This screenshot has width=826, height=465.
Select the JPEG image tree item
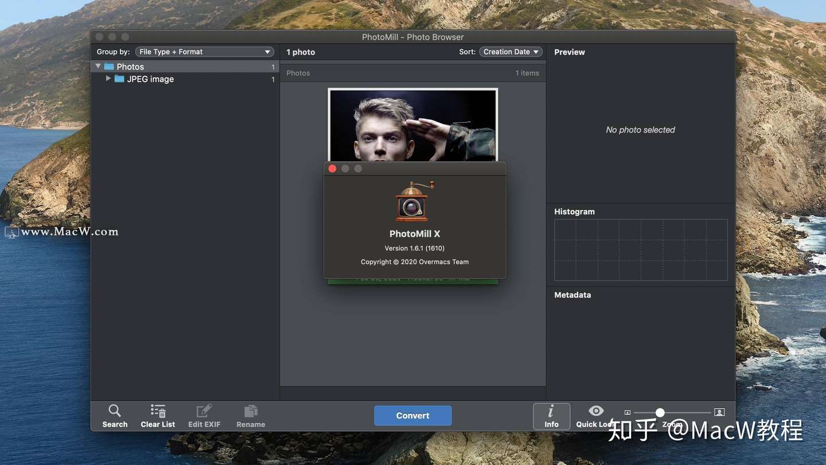click(x=185, y=79)
